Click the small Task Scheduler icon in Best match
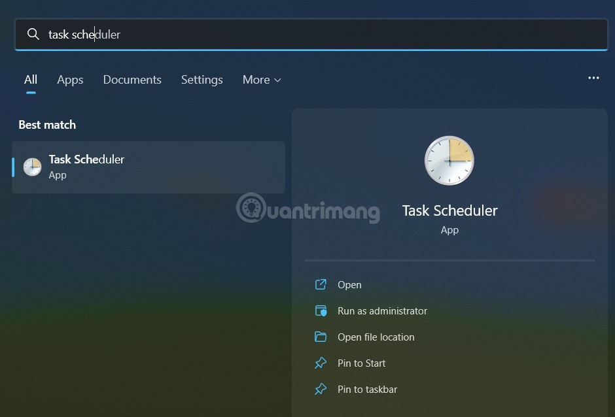The height and width of the screenshot is (417, 615). [32, 167]
